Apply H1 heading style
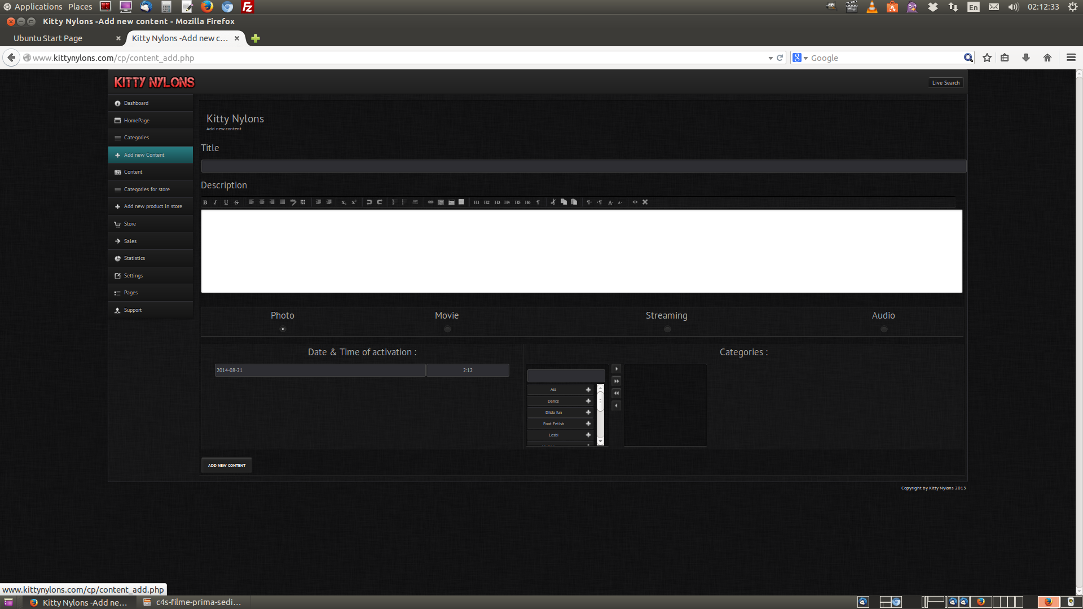This screenshot has height=609, width=1083. 477,202
